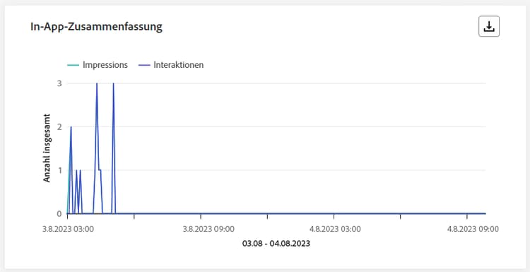Click the y-axis label 1
The image size is (530, 272).
click(x=59, y=170)
